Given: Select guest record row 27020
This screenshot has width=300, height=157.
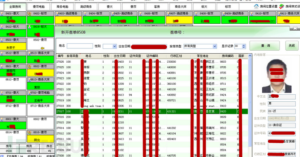Looking at the screenshot, I should [x=152, y=95].
